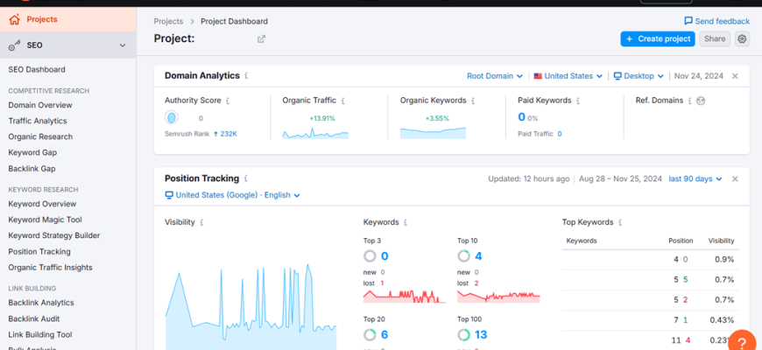
Task: Expand the SEO sidebar section
Action: 122,45
